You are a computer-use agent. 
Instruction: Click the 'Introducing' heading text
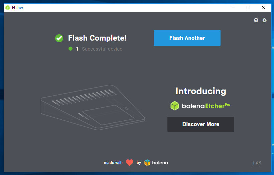pos(201,91)
